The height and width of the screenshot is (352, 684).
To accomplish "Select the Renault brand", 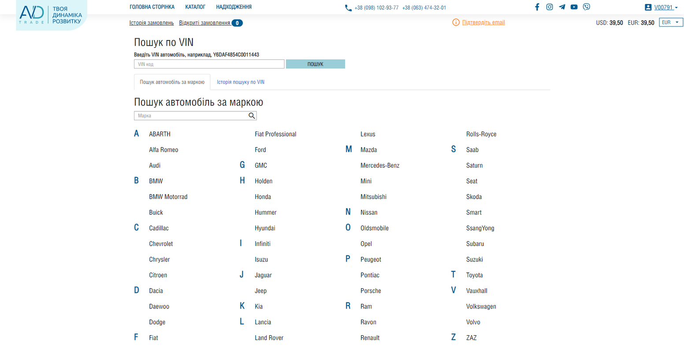I will 370,338.
